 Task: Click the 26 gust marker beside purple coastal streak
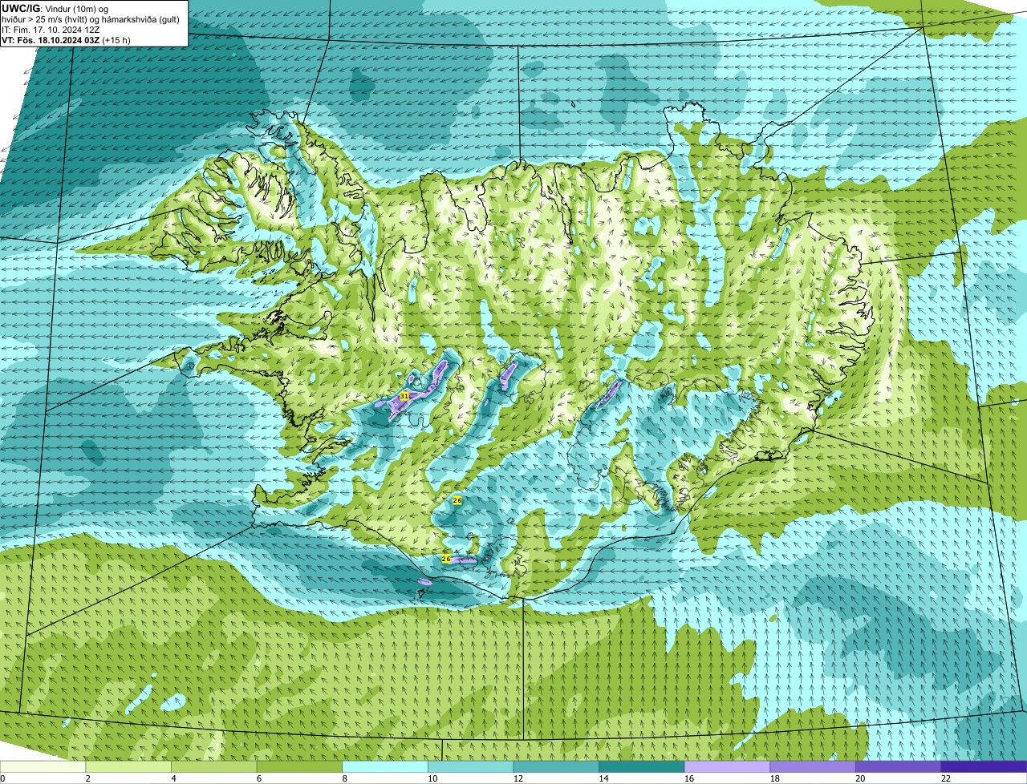point(446,559)
